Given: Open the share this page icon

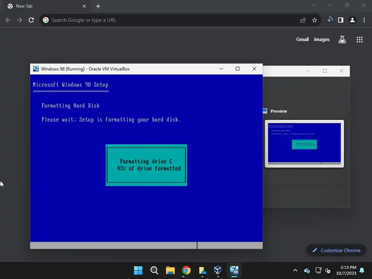Looking at the screenshot, I should 303,20.
